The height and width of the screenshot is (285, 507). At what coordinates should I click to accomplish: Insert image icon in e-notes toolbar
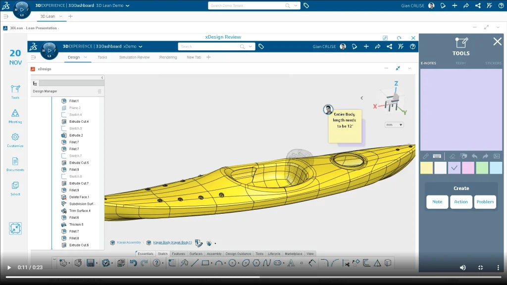coord(497,156)
